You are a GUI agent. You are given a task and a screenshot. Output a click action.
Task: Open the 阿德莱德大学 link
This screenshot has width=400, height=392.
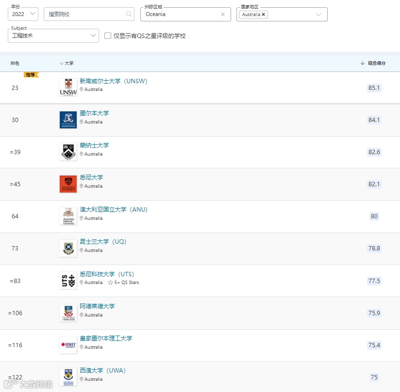97,306
